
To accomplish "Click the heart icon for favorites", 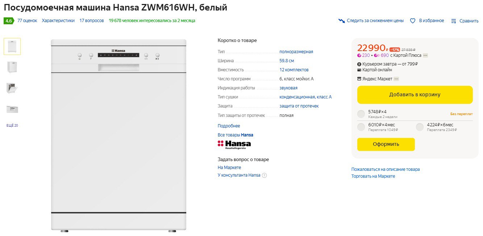I will click(x=413, y=21).
